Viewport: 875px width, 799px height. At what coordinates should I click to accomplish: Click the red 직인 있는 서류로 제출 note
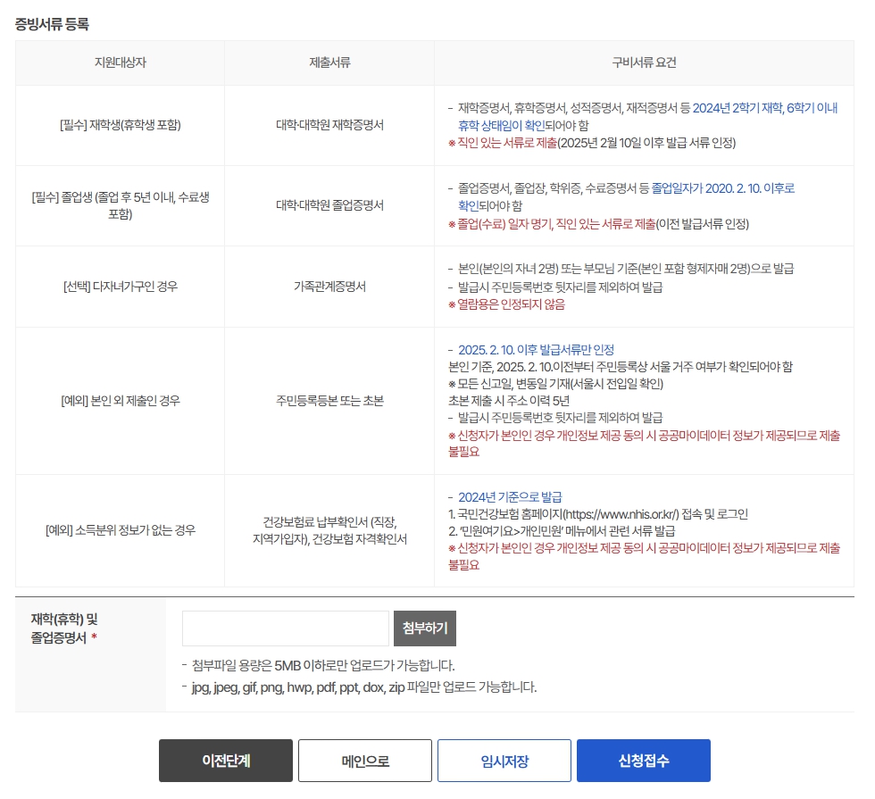(x=507, y=143)
